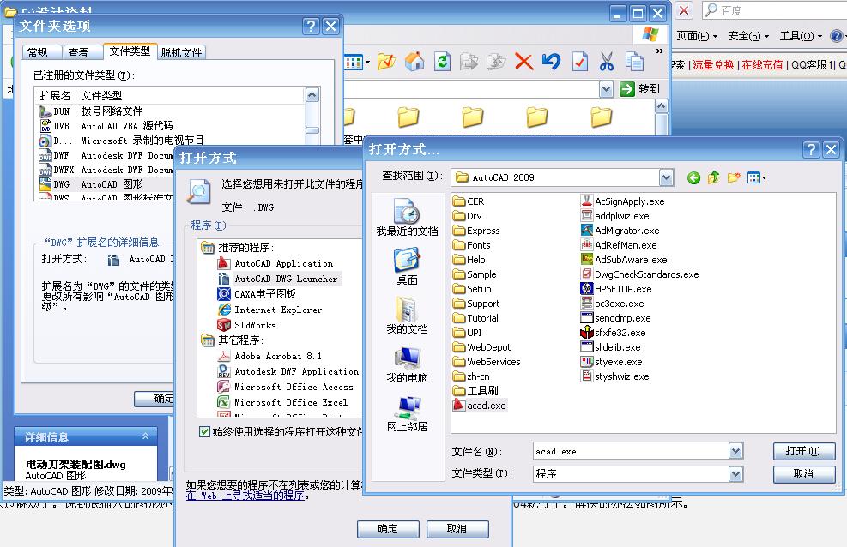Open the zh-cn folder
The image size is (847, 547).
(x=472, y=376)
